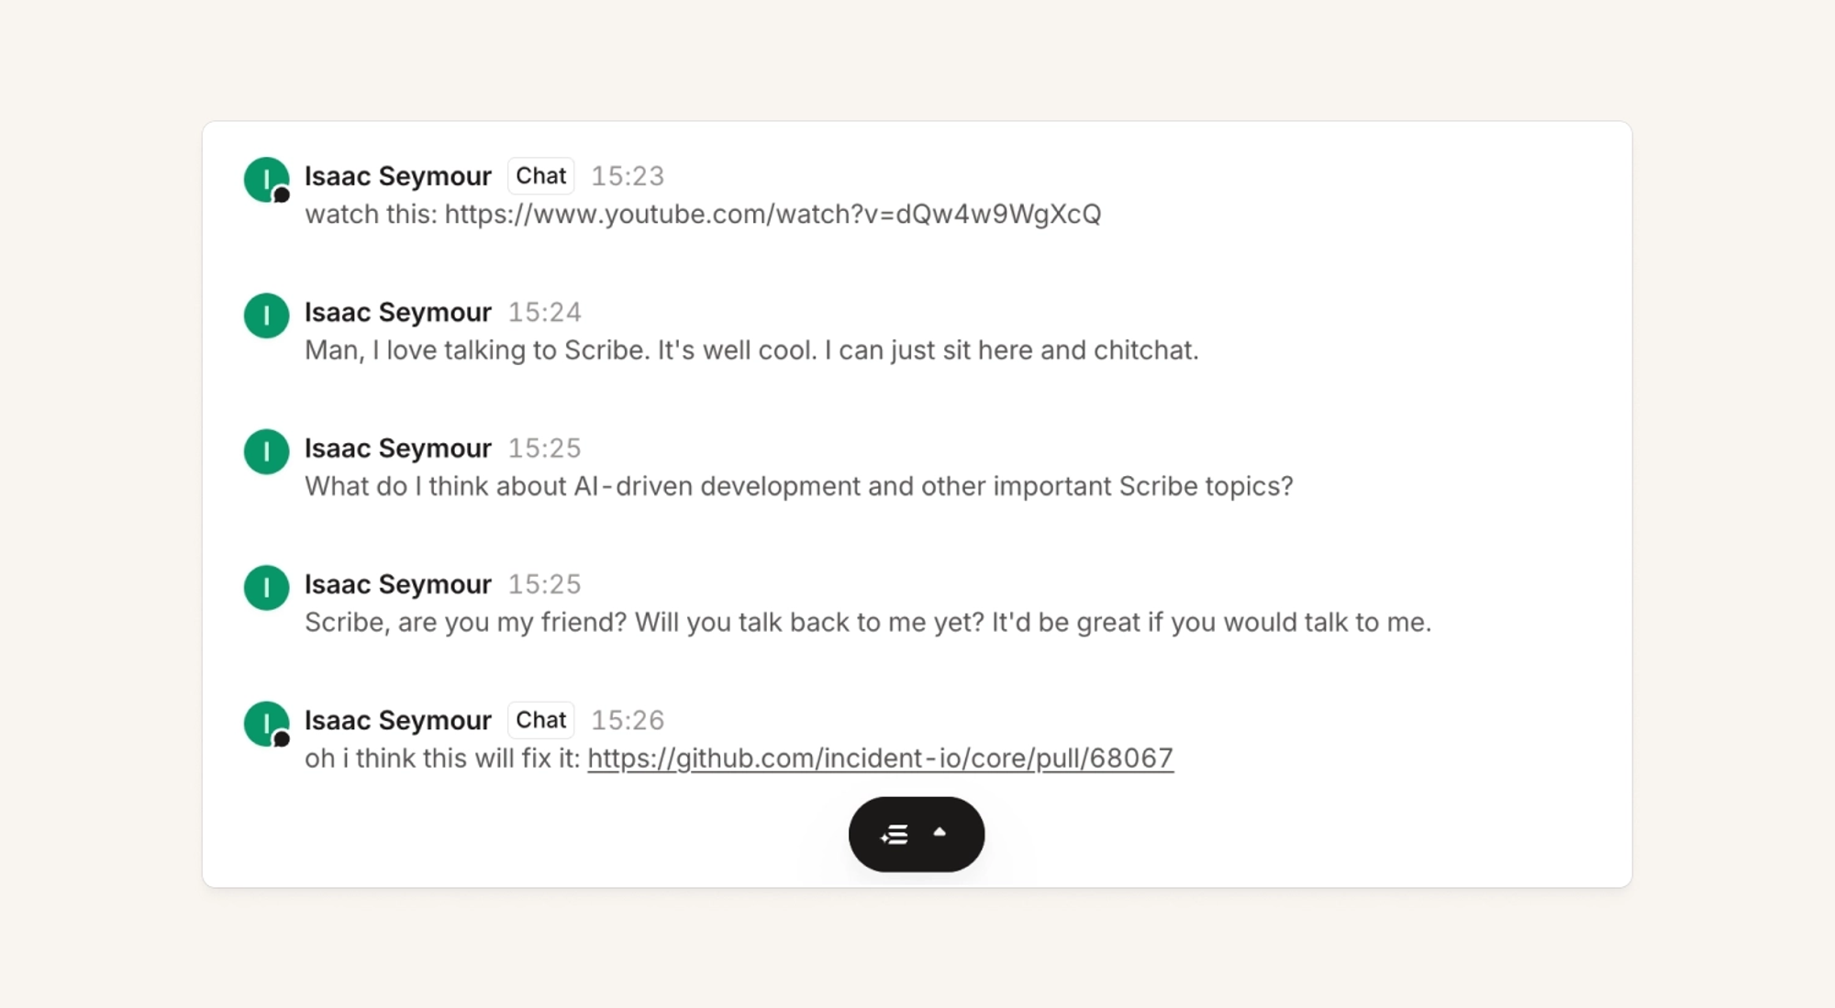Click the chat bubble indicator on 15:26 avatar
The image size is (1835, 1008).
[282, 738]
